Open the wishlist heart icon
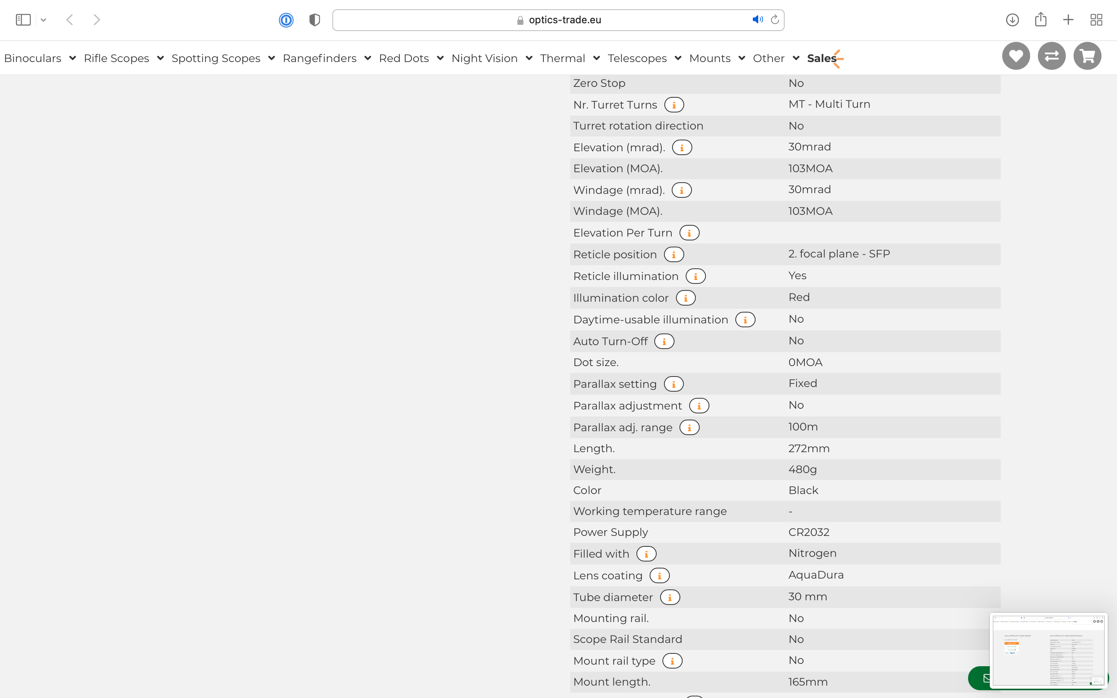The image size is (1117, 698). click(1016, 56)
